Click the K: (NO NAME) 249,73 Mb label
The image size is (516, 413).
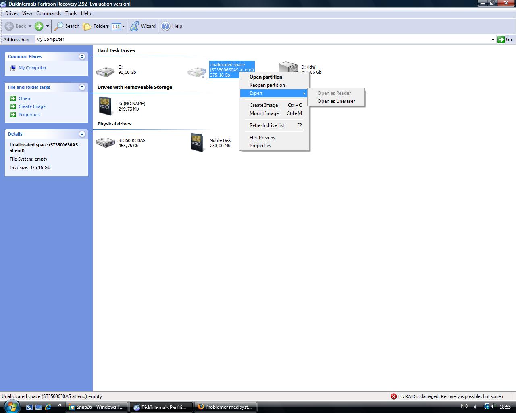tap(131, 106)
